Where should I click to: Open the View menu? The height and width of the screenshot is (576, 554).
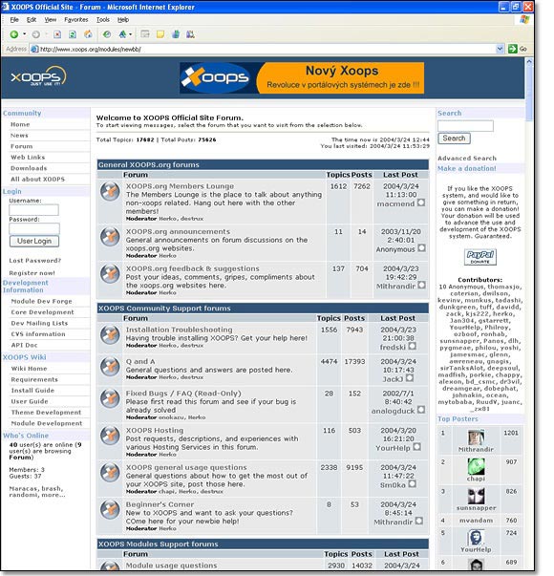click(x=51, y=19)
